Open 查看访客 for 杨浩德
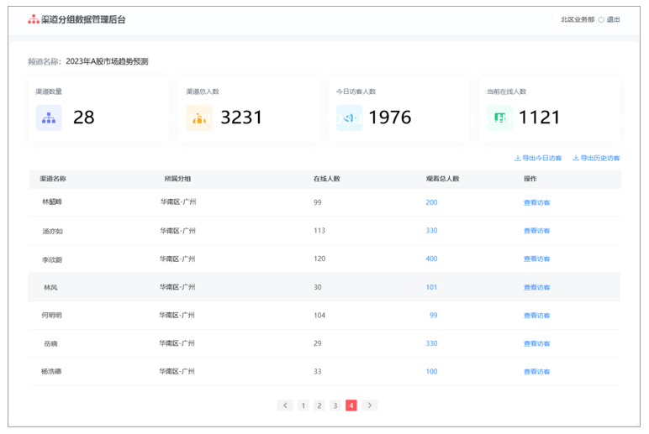Screen dimensions: 649x434 tap(537, 372)
